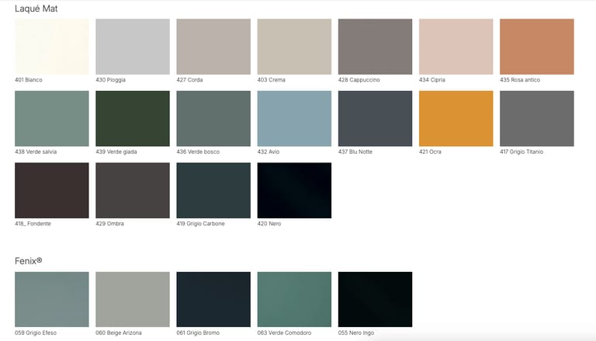Choose the 437 Blu Notte swatch

375,119
